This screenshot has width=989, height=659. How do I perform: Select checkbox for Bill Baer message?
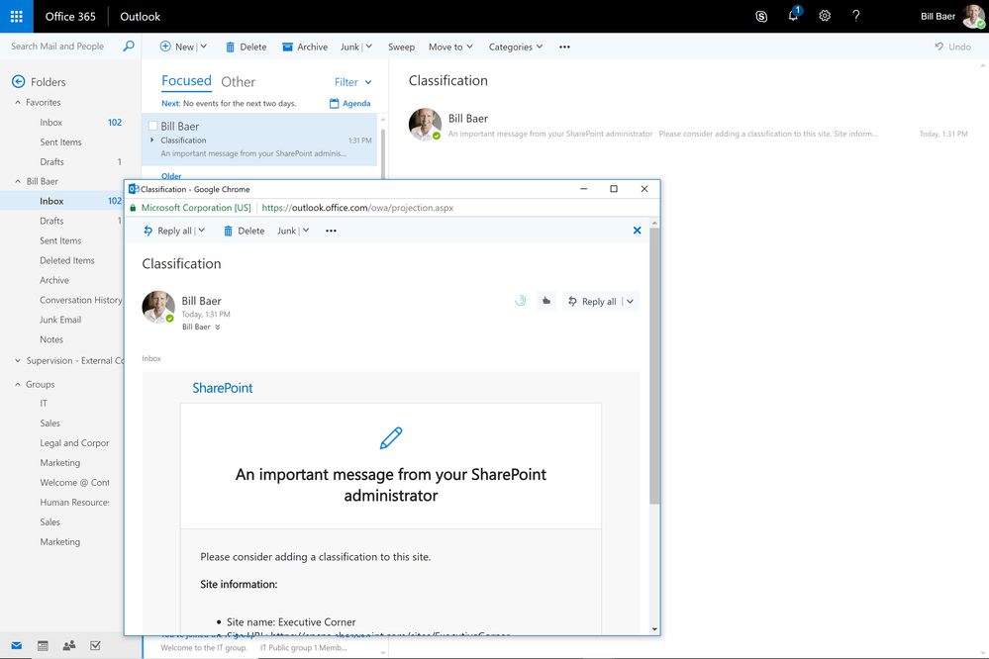click(x=152, y=126)
